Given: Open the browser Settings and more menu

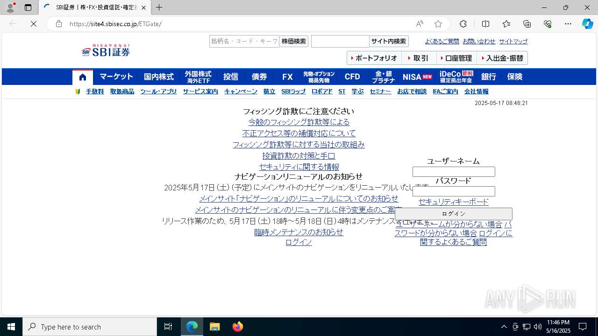Looking at the screenshot, I should [x=568, y=24].
